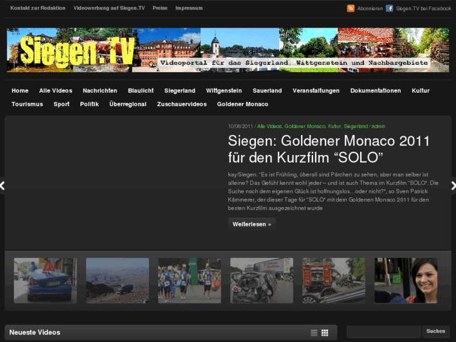456x342 pixels.
Task: Open Kontakt zur Redaktion link
Action: [x=38, y=8]
